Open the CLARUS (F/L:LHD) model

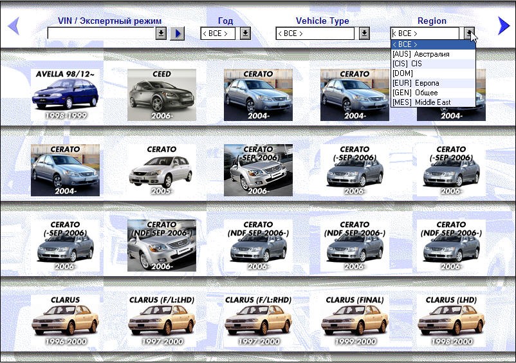coord(161,321)
